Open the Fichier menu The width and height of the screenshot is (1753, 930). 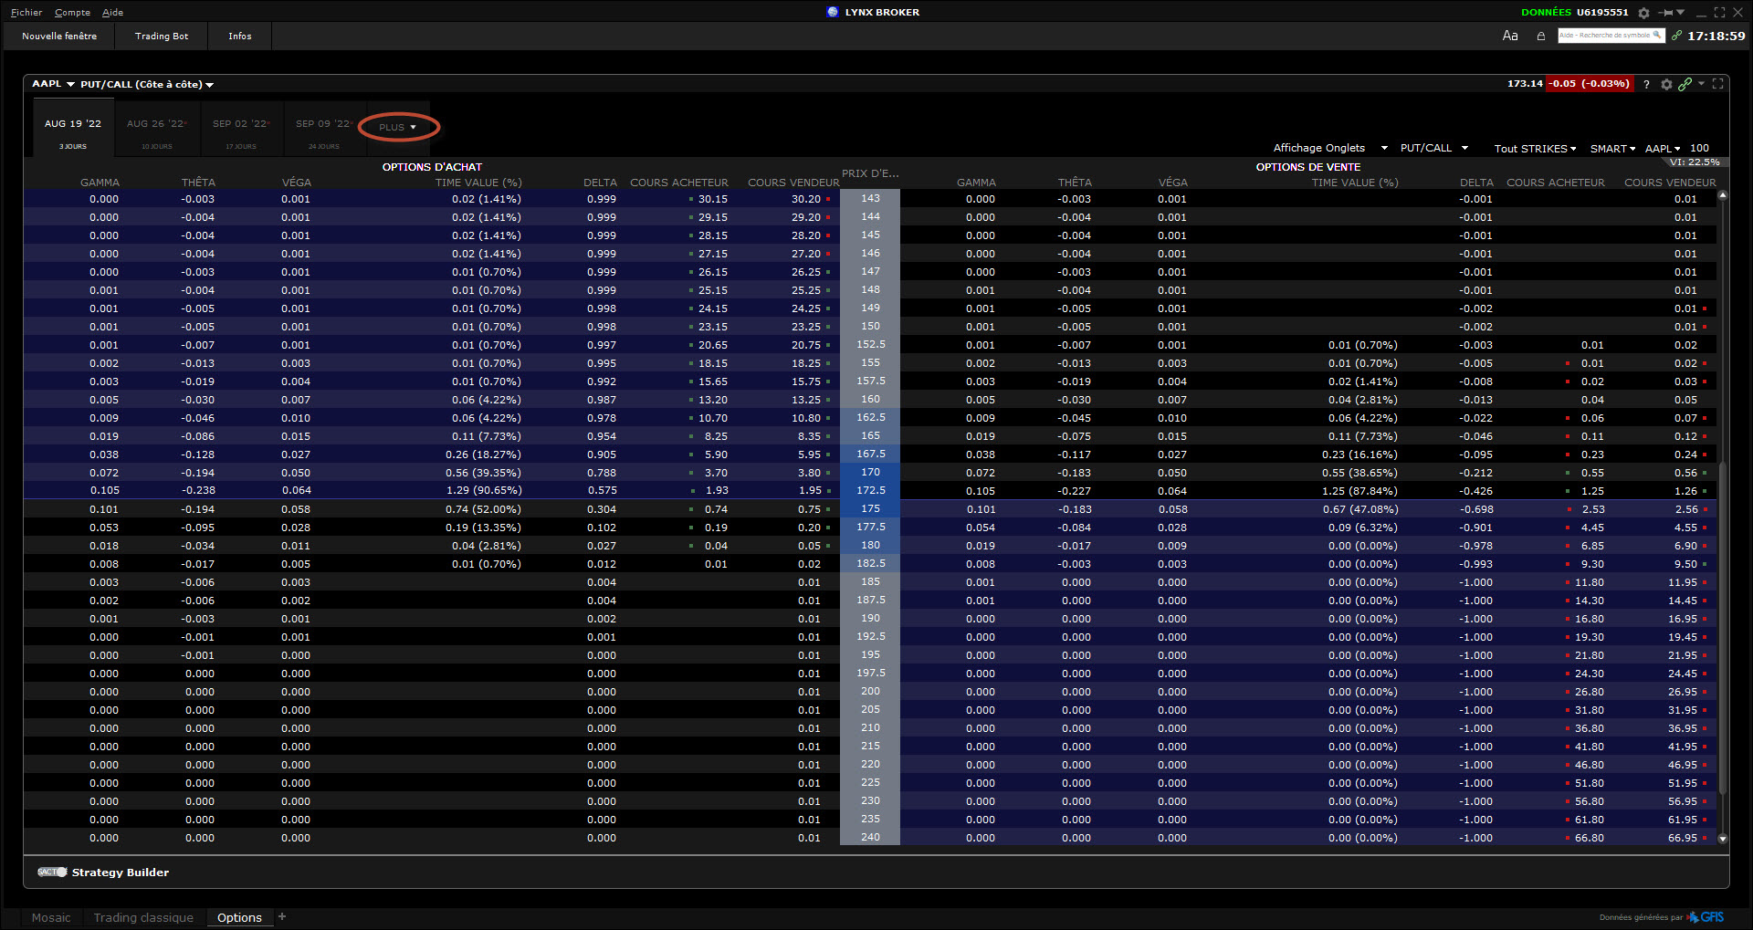(x=26, y=13)
